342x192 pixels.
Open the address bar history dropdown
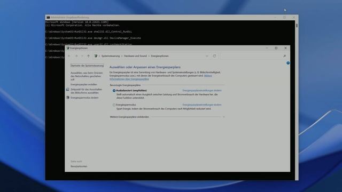(x=207, y=56)
